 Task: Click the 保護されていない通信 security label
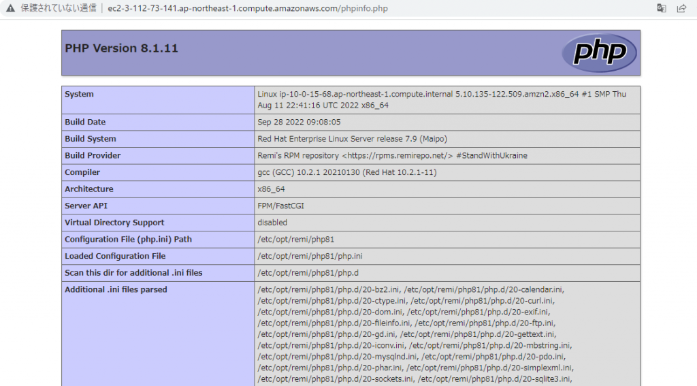pyautogui.click(x=58, y=8)
